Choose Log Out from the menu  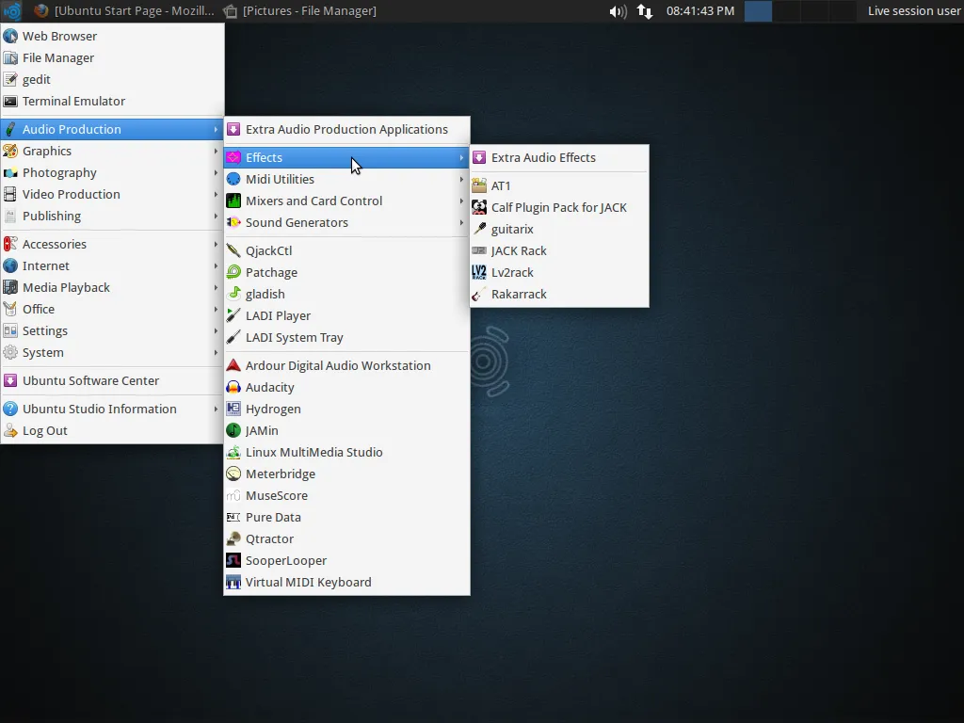click(x=112, y=430)
